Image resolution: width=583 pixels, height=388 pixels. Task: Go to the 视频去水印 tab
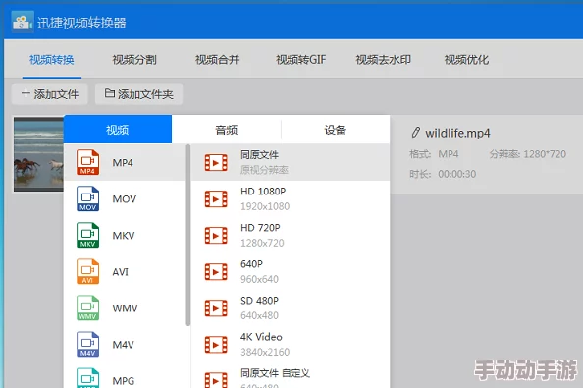coord(384,60)
